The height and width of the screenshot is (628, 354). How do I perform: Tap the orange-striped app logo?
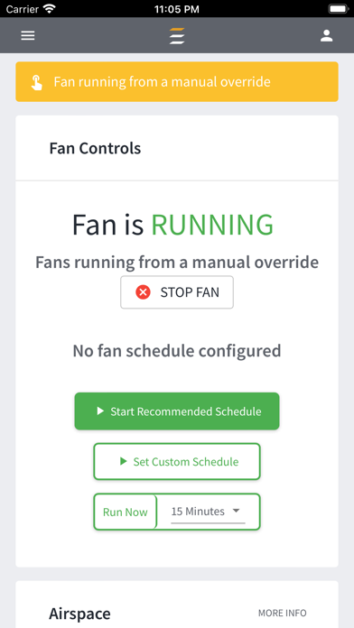click(177, 36)
